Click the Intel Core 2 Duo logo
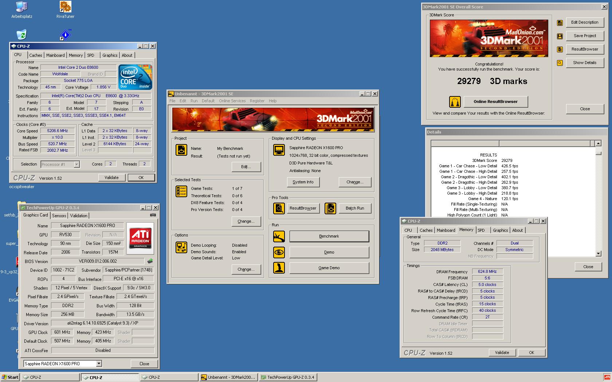The height and width of the screenshot is (382, 612). [x=135, y=77]
